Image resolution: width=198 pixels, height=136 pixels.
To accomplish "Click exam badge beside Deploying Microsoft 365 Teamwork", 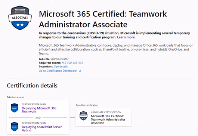I will point(15,108).
